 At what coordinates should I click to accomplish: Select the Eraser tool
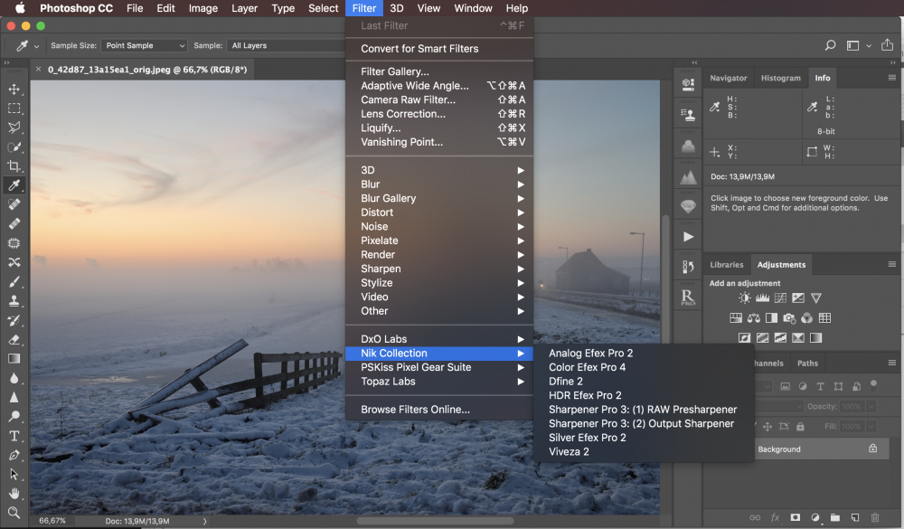coord(14,339)
